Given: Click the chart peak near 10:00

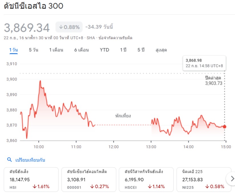Looking at the screenshot, I should pos(40,81).
